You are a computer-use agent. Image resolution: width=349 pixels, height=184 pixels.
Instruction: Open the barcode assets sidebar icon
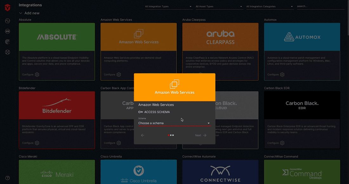(8, 32)
